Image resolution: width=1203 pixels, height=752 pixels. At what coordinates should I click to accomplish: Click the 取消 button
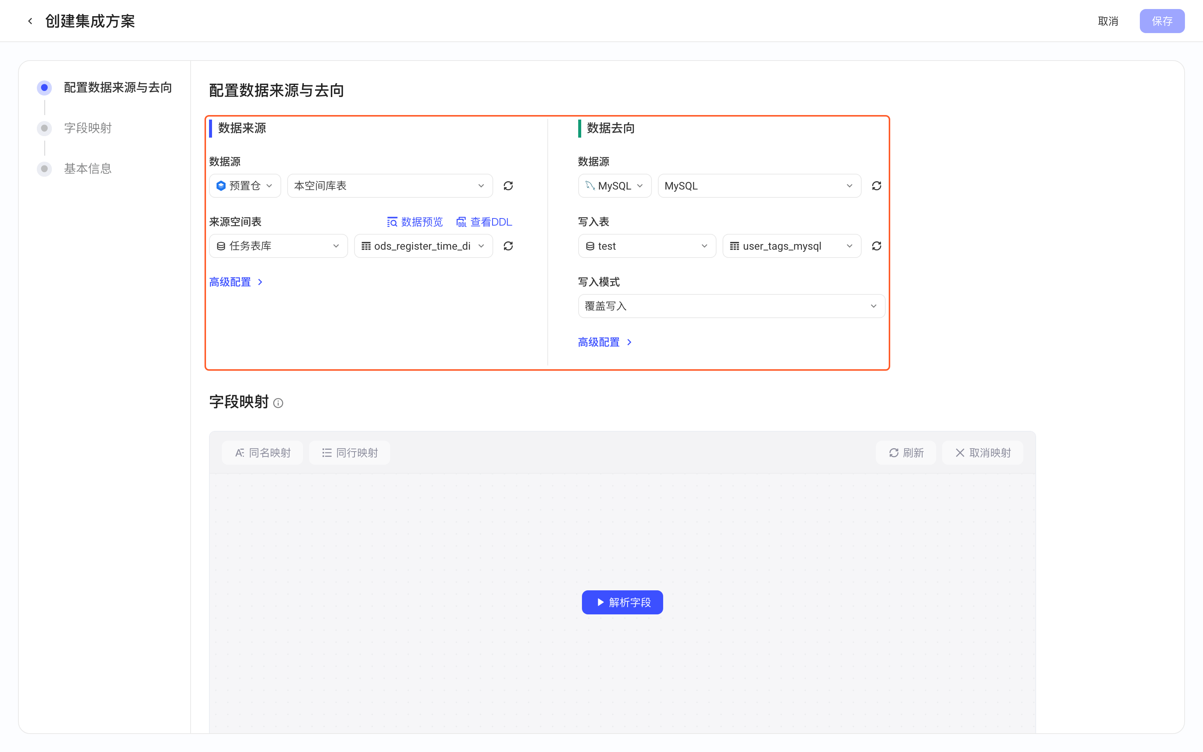pyautogui.click(x=1108, y=21)
